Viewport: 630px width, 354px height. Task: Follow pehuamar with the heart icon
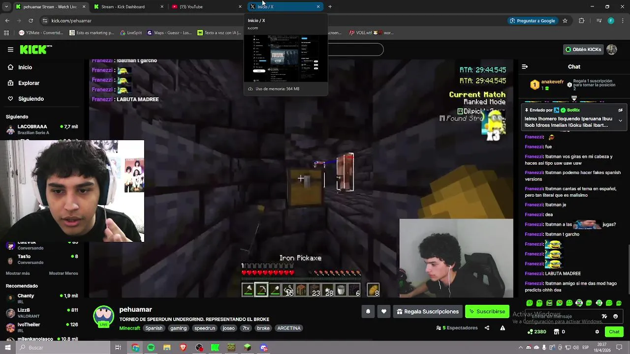point(384,312)
